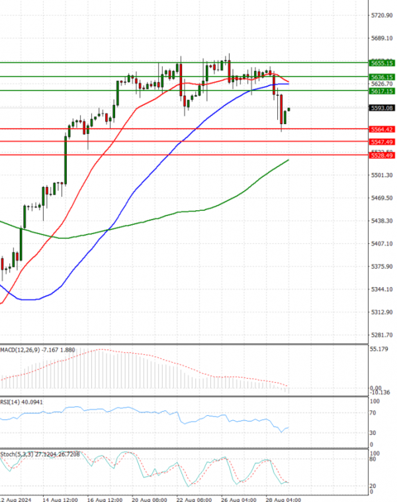The width and height of the screenshot is (397, 502).
Task: Click the 5720.90 price axis value
Action: 382,15
